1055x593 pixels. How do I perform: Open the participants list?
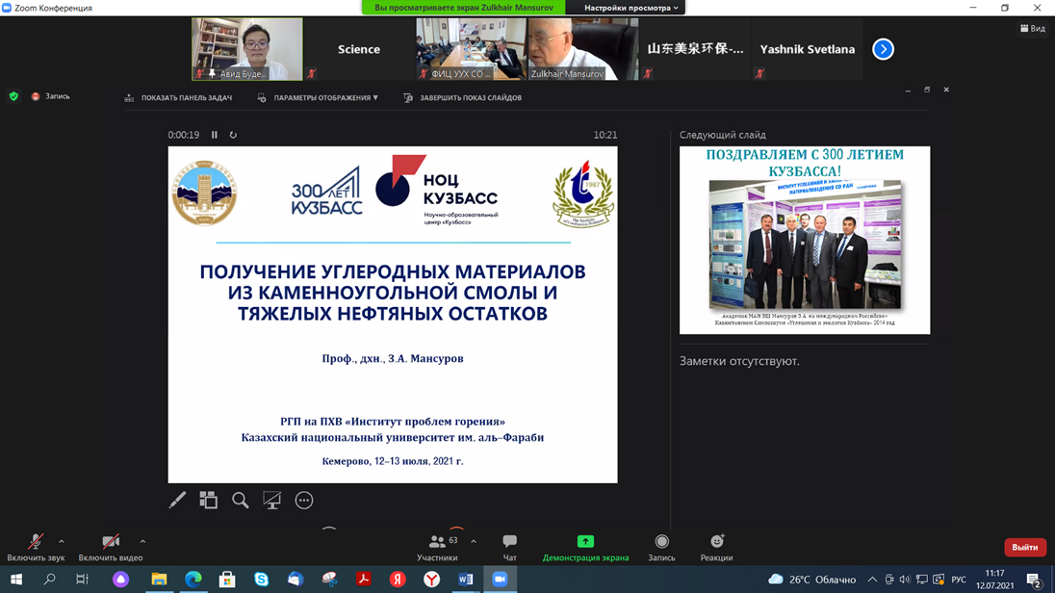coord(438,547)
